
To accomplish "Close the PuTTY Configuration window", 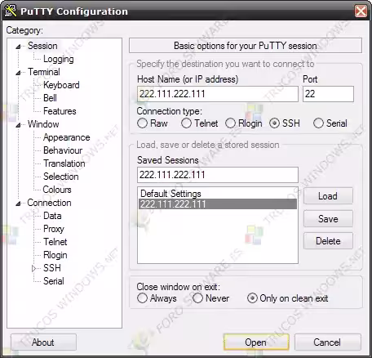I will click(361, 11).
